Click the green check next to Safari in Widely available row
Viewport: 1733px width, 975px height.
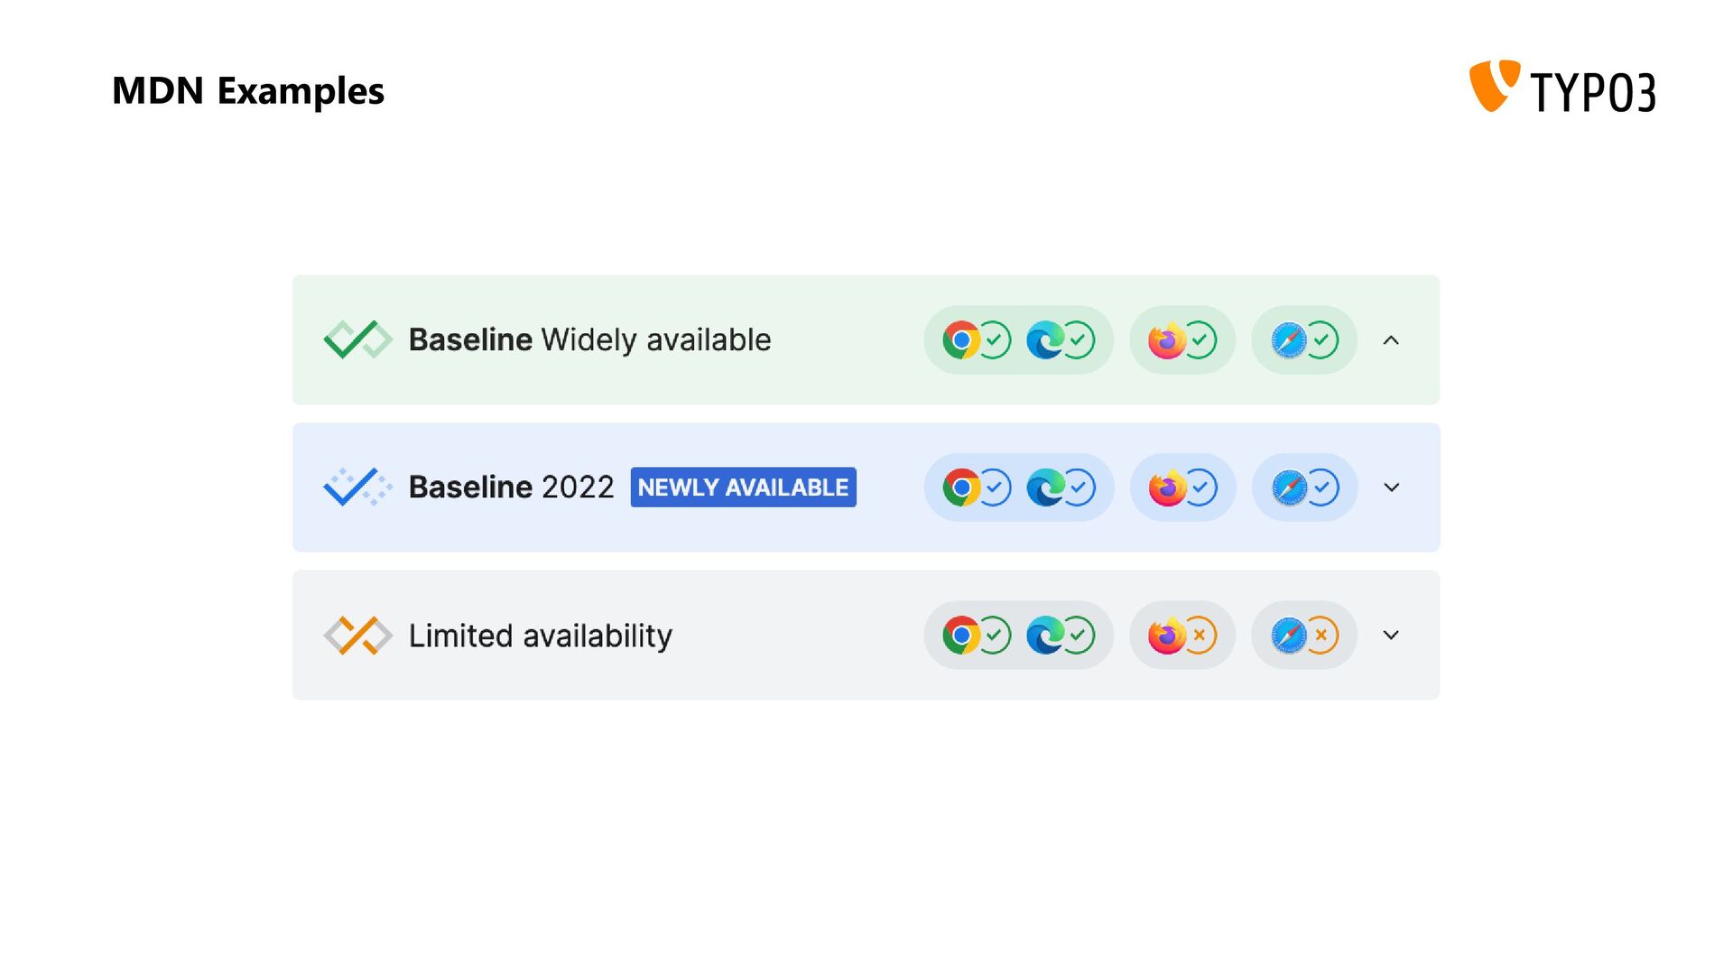point(1321,340)
